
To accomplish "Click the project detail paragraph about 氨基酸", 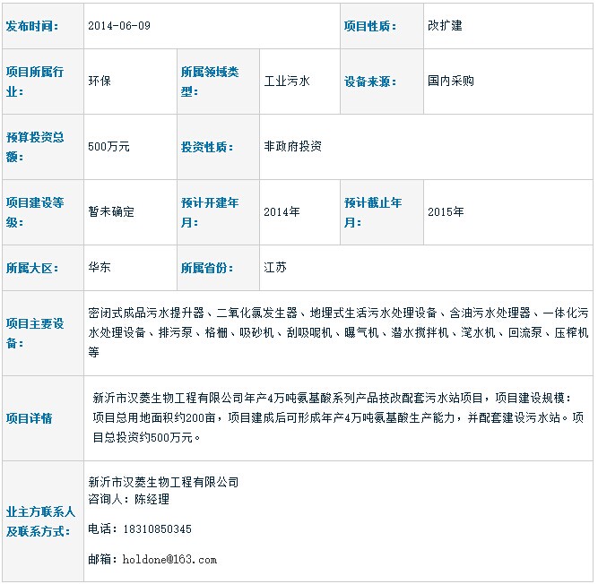I will (338, 418).
